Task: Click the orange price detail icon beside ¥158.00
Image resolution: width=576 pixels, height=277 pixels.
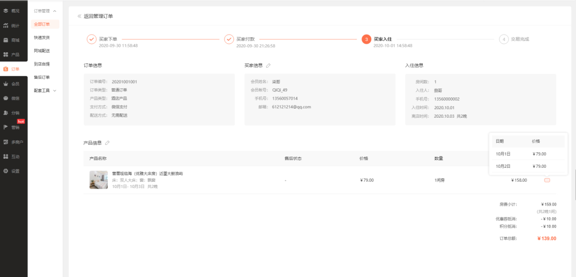Action: click(547, 180)
